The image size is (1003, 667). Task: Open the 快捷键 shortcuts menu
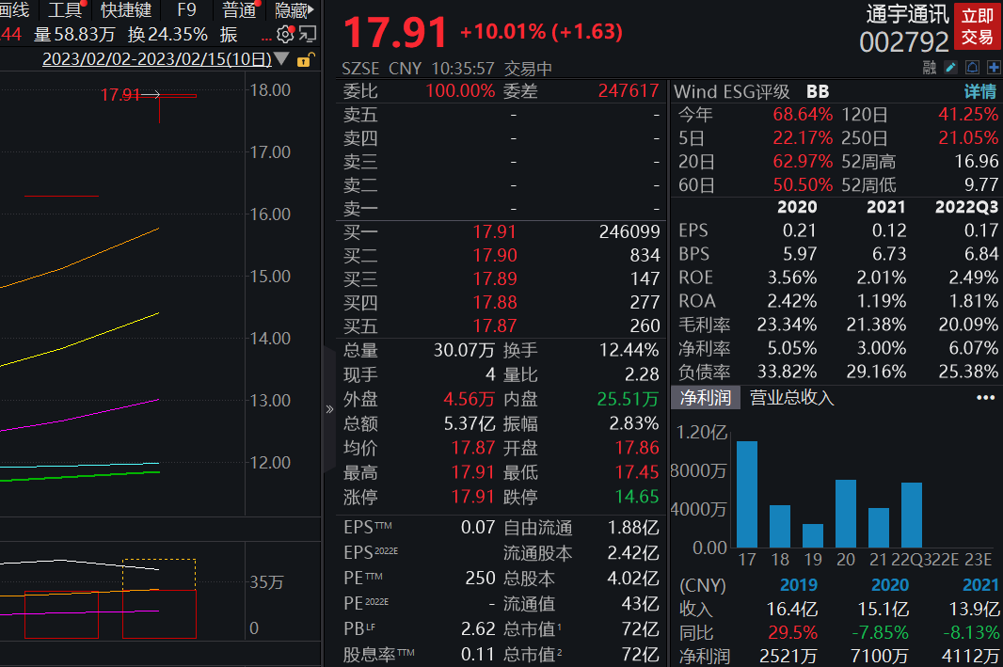click(x=126, y=10)
